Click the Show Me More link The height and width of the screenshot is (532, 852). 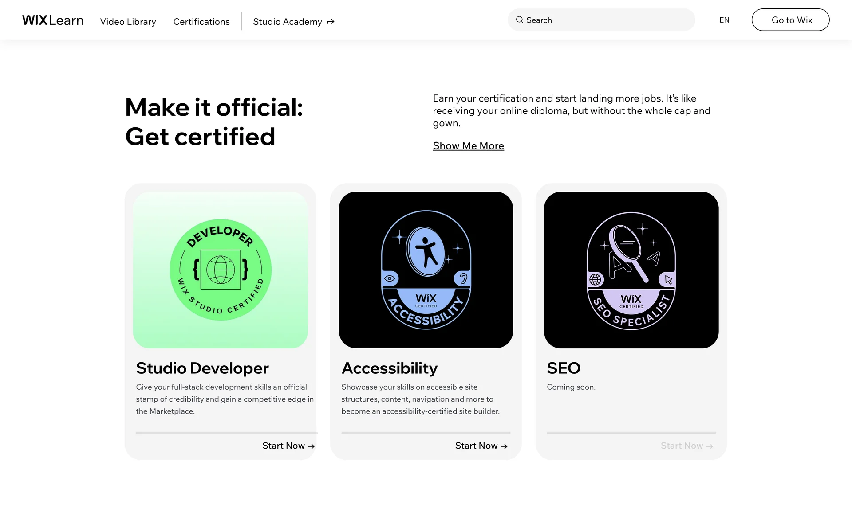(x=468, y=146)
